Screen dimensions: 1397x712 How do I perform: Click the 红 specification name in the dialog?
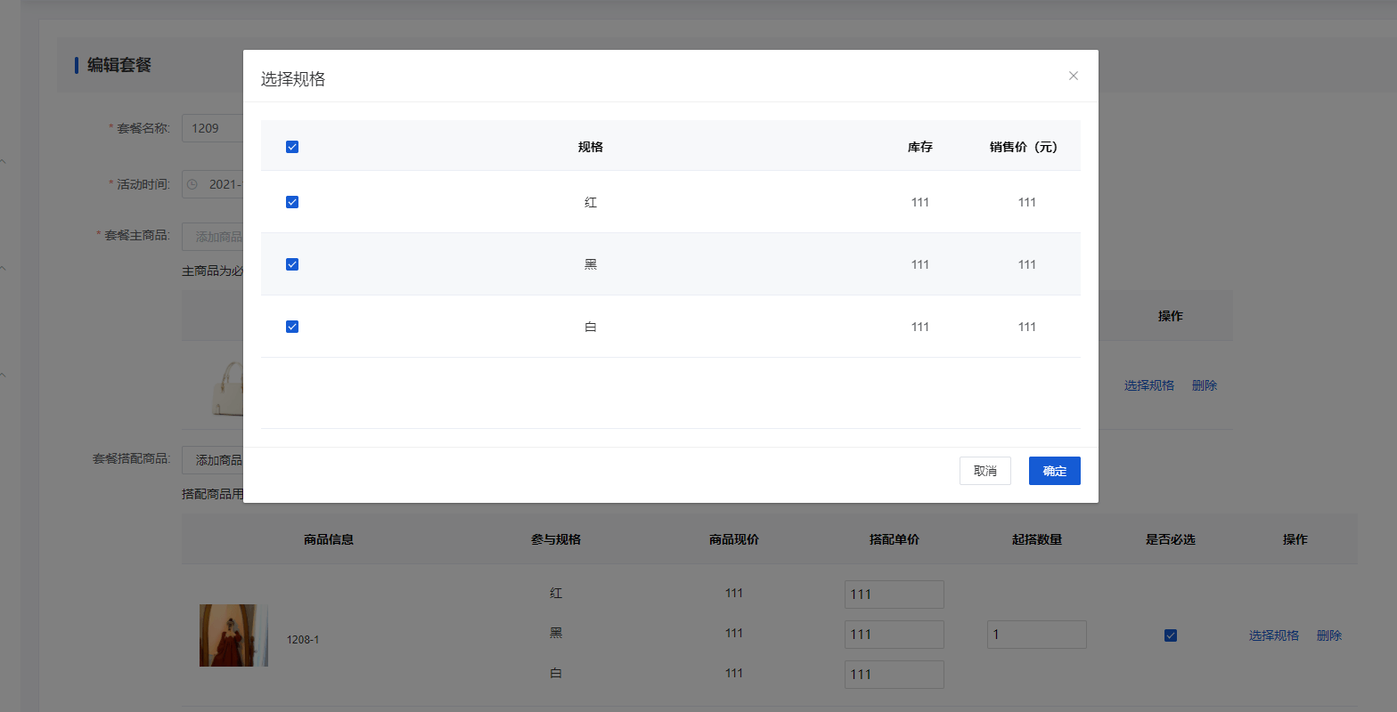(591, 202)
